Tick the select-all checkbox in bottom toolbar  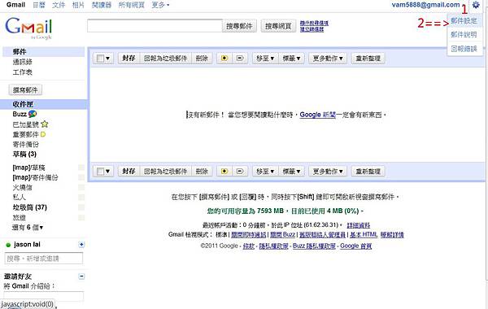tap(100, 171)
